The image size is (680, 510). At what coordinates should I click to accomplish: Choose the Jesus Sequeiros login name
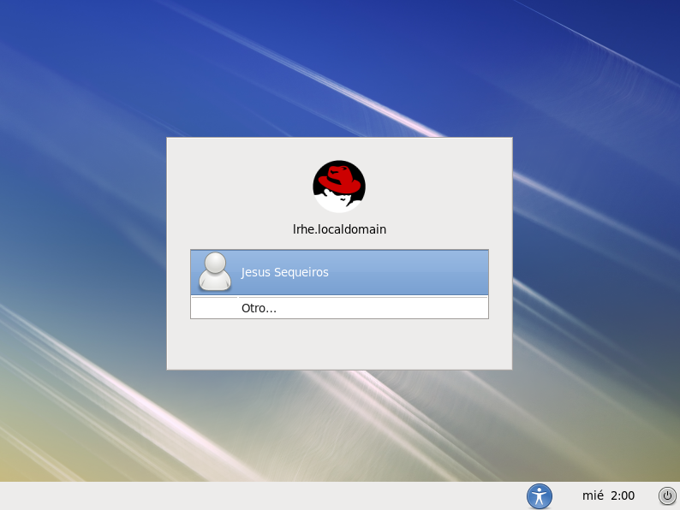click(x=284, y=272)
